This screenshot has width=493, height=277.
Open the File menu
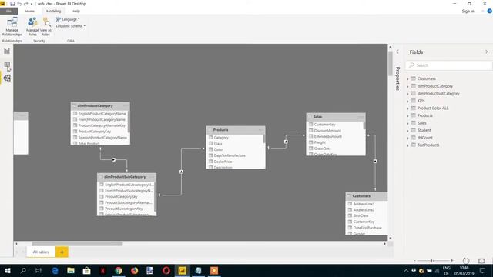point(8,11)
